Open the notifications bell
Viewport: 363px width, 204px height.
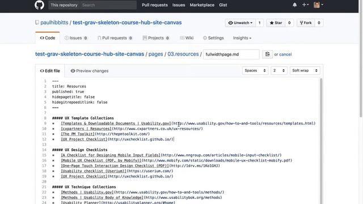pos(294,5)
